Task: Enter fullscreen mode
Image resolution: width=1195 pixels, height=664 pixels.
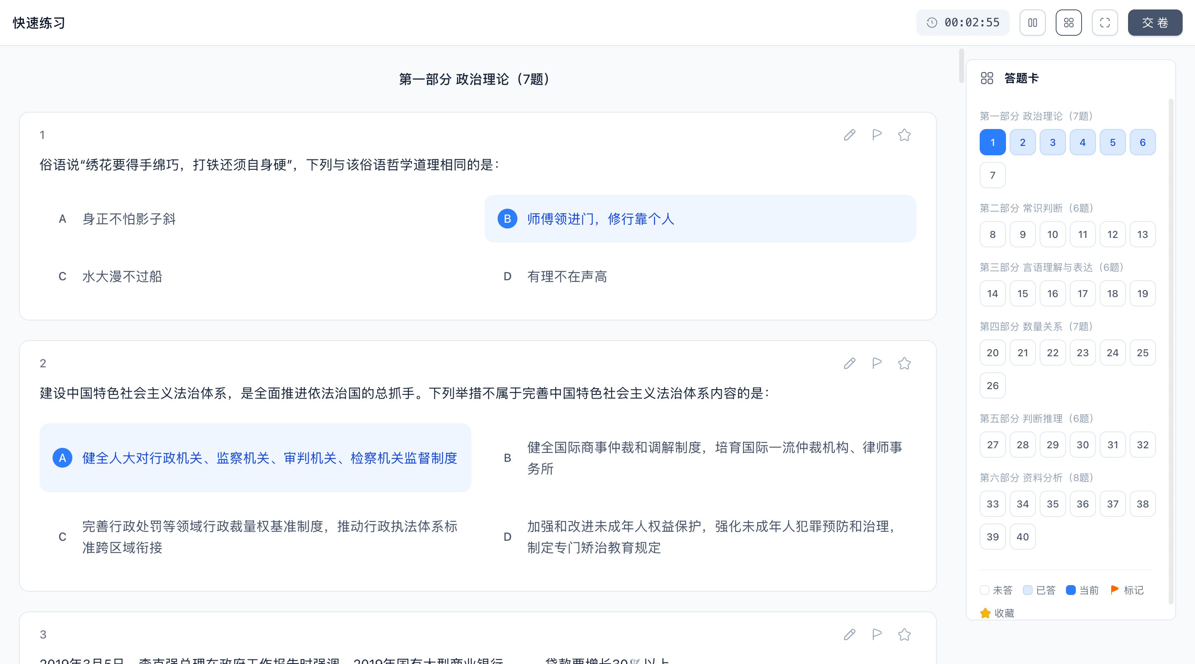Action: (1105, 23)
